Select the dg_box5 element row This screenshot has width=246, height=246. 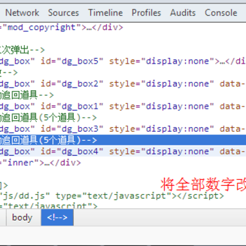tap(123, 61)
